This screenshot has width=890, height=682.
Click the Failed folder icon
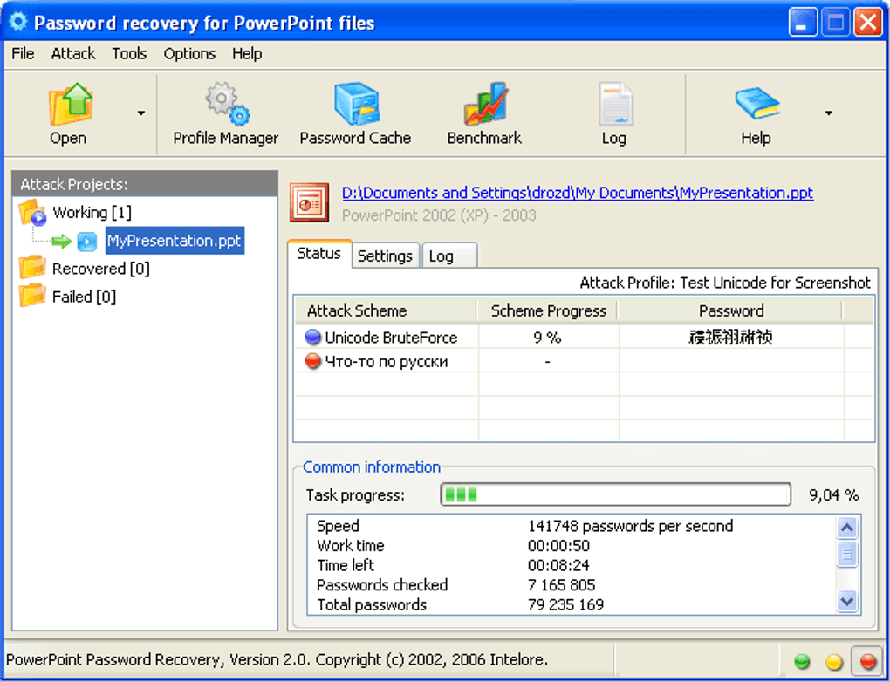pos(31,296)
